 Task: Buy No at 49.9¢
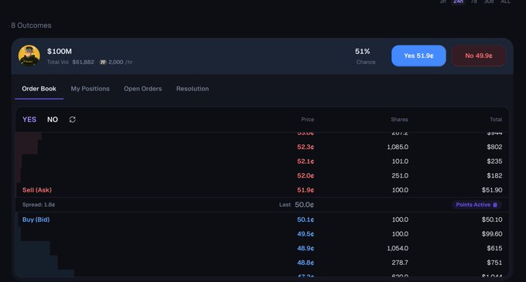[479, 56]
